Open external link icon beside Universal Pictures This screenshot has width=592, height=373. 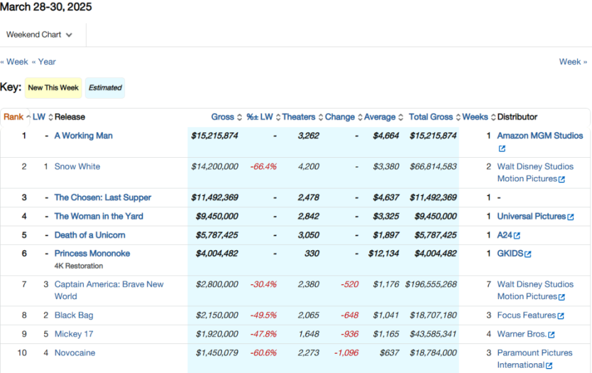(570, 217)
